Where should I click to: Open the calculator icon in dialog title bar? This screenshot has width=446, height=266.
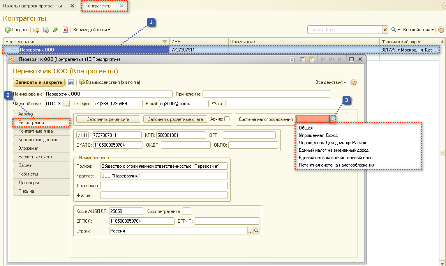303,59
